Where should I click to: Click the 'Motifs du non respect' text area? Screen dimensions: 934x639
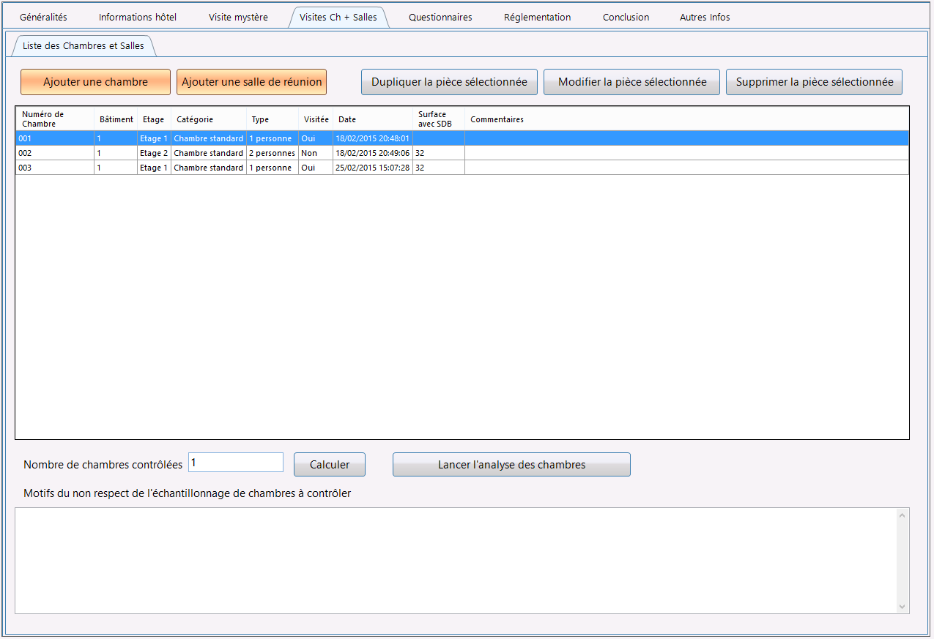tap(454, 560)
